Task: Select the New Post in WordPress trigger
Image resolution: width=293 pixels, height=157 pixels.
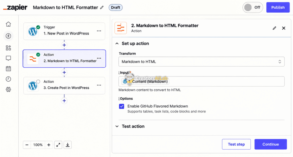Action: coord(64,31)
